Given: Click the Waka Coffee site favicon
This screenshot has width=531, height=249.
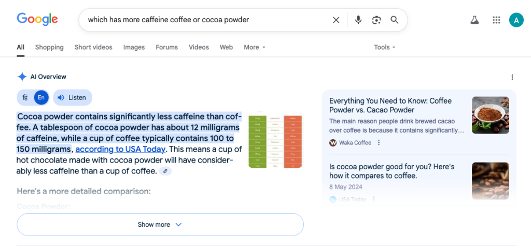Looking at the screenshot, I should (x=333, y=142).
